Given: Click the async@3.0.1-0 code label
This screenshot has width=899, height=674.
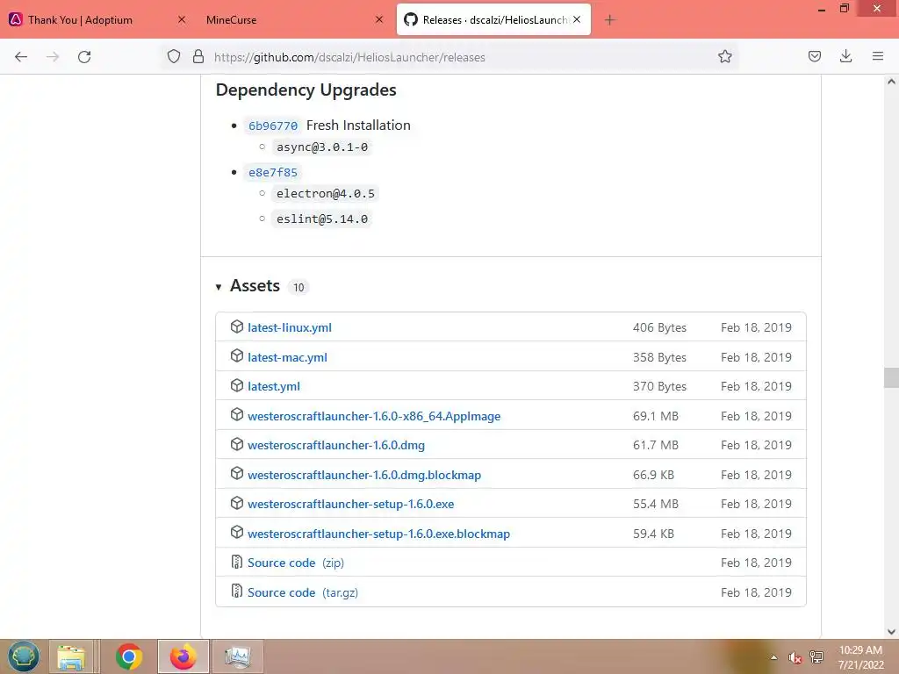Looking at the screenshot, I should (321, 147).
